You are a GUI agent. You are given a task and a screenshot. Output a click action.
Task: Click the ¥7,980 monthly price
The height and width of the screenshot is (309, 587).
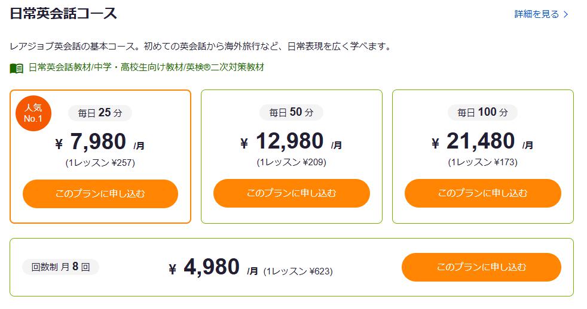tap(99, 142)
